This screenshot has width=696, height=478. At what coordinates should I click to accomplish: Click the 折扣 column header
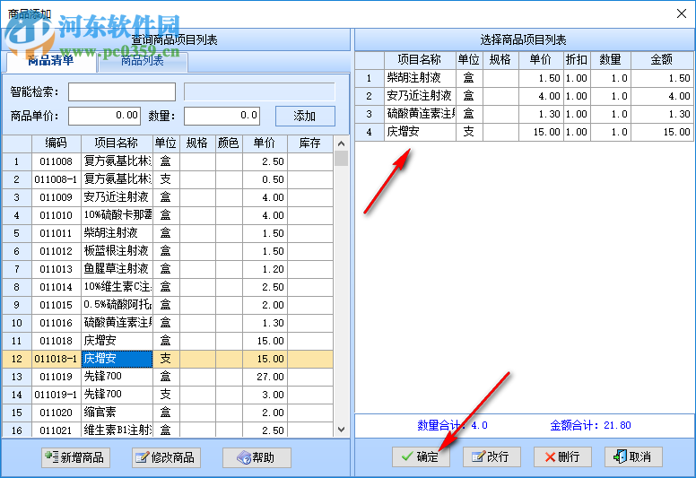click(577, 60)
